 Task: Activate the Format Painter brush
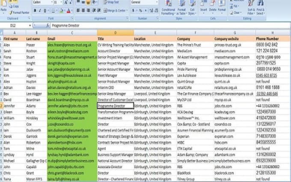click(x=19, y=12)
